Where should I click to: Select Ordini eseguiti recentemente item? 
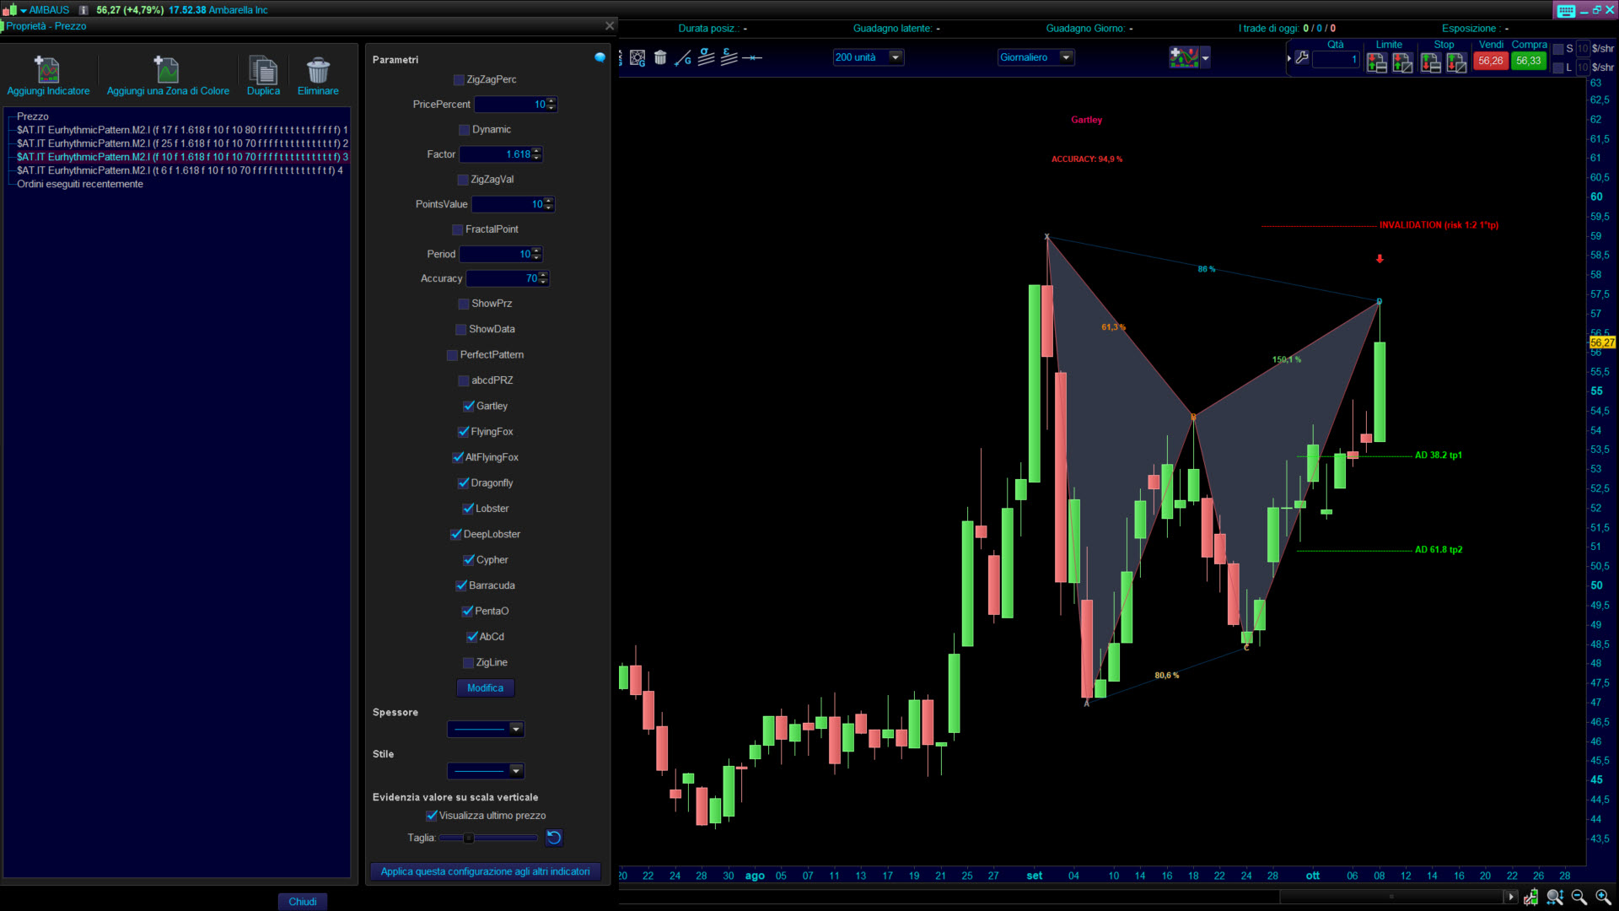tap(80, 184)
